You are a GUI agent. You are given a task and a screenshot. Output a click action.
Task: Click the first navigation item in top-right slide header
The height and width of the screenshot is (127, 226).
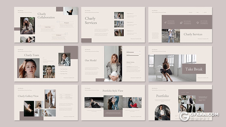tap(190, 12)
